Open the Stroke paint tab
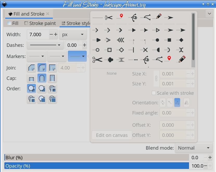 40,23
